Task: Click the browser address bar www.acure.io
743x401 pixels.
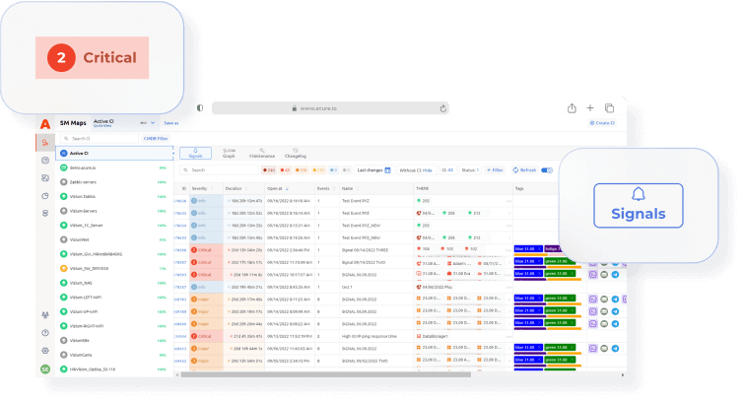Action: click(330, 108)
